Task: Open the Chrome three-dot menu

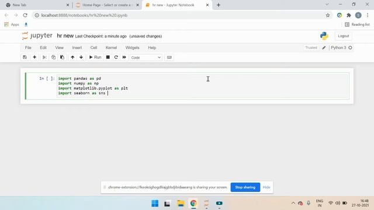Action: tap(368, 15)
